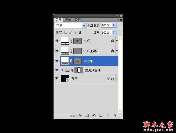Open the layers panel flyout menu
This screenshot has height=133, width=176.
(120, 20)
